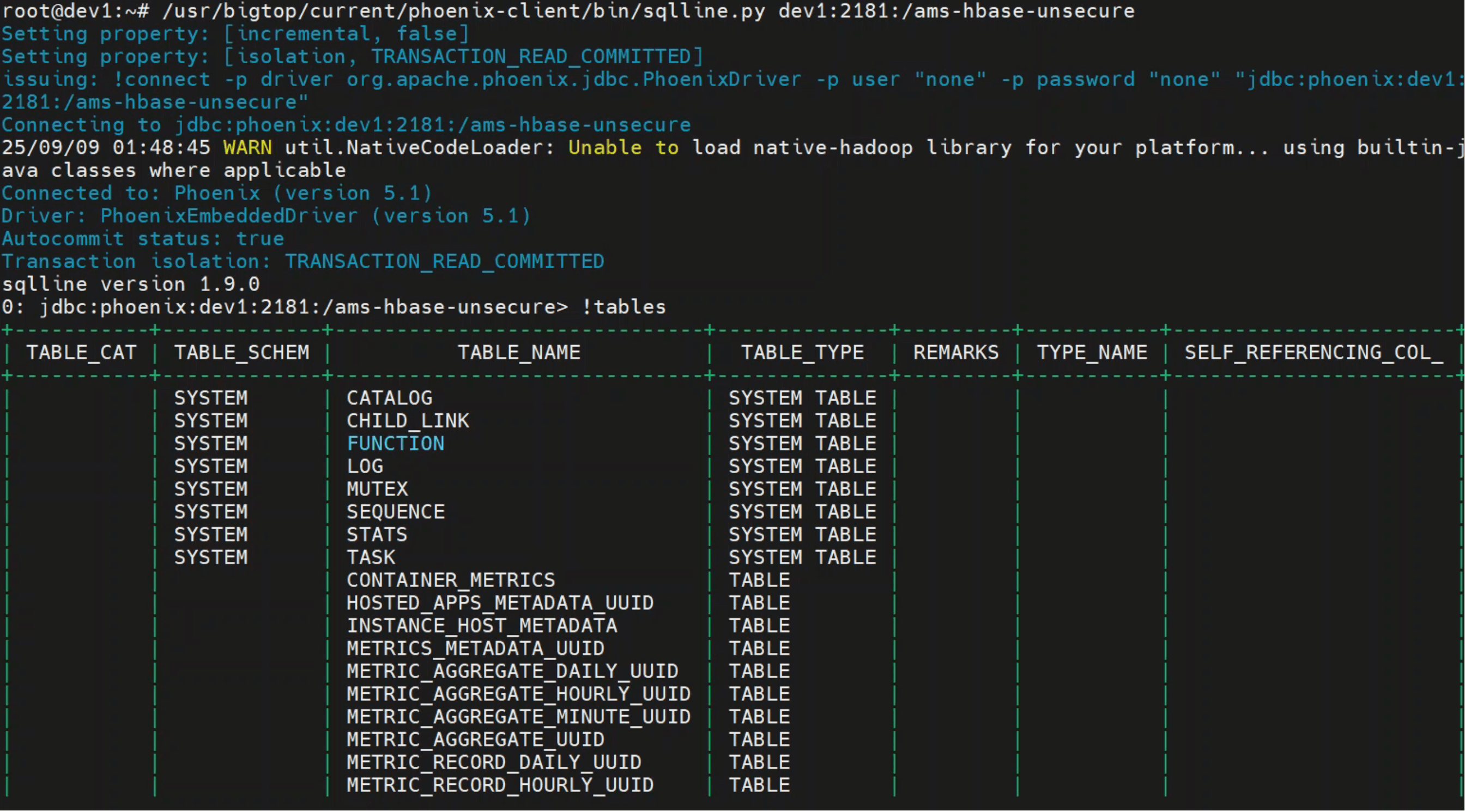Click SYSTEM TABLE type in CATALOG row

pos(802,398)
